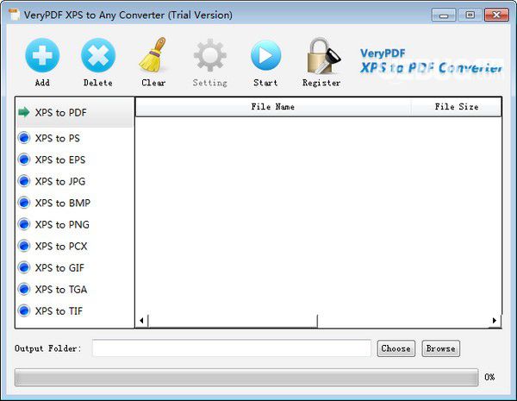Click the Delete cross icon
The width and height of the screenshot is (517, 401).
[x=98, y=55]
